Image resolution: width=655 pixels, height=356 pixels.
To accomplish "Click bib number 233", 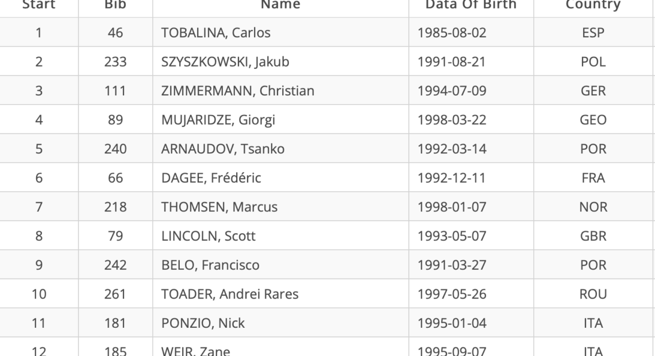I will pos(115,62).
